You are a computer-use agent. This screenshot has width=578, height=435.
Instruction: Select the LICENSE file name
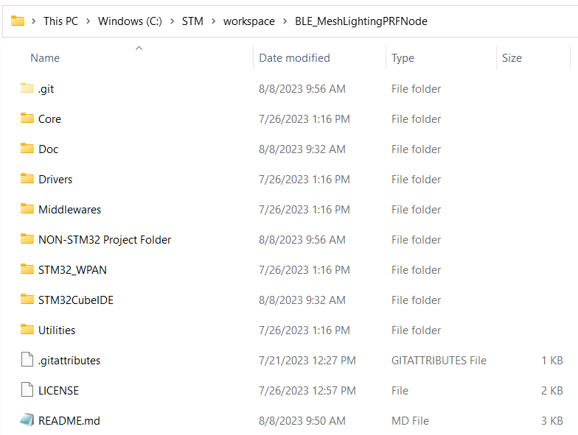pos(59,390)
